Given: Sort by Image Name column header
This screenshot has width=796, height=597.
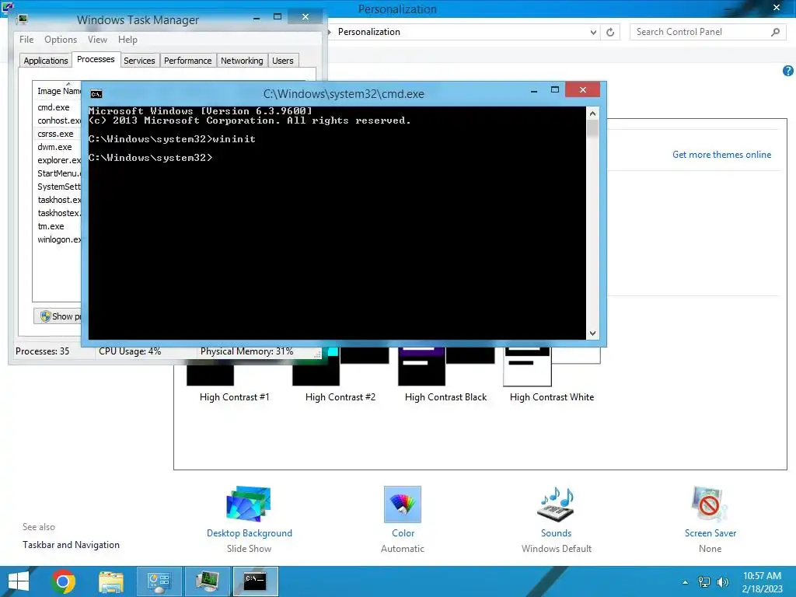Looking at the screenshot, I should pos(58,91).
